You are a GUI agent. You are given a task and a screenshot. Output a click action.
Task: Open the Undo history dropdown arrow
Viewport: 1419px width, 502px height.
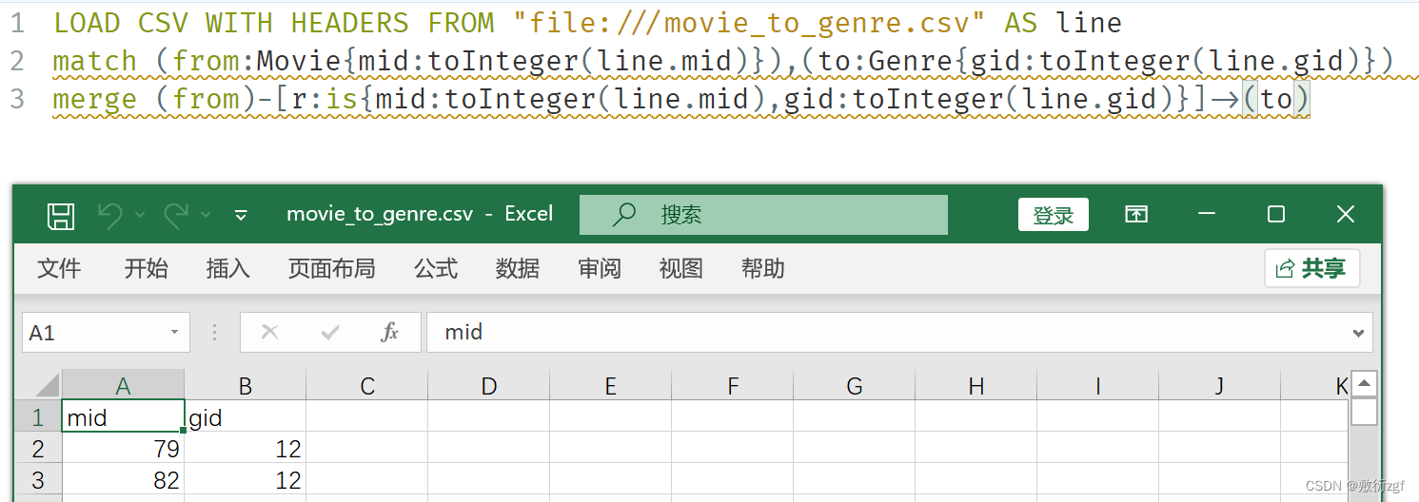(x=140, y=216)
